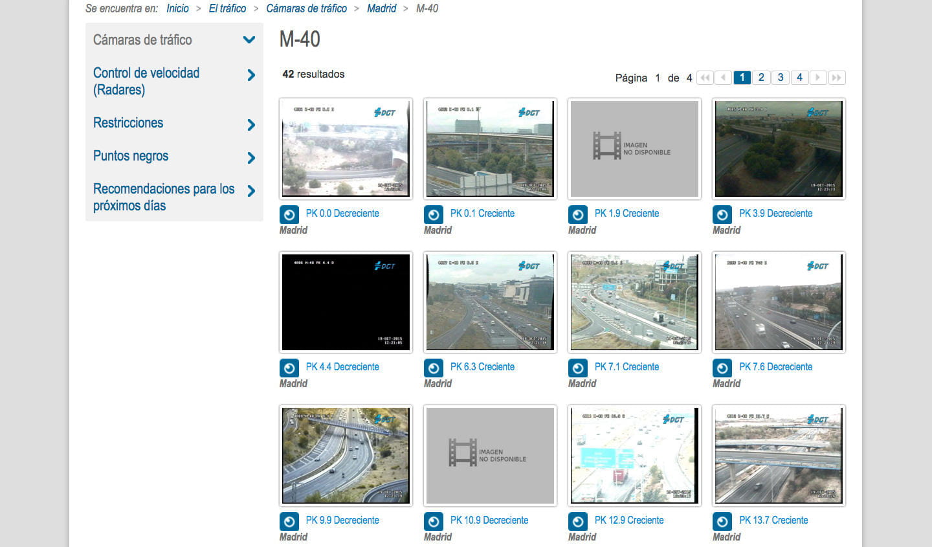
Task: Click refresh icon beside PK 0.0 Decreciente
Action: [x=289, y=215]
